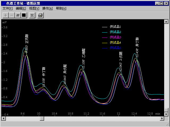Click the vertical scrollbar up arrow
170x127 pixels.
click(x=166, y=22)
